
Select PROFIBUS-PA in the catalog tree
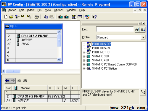[101, 48]
